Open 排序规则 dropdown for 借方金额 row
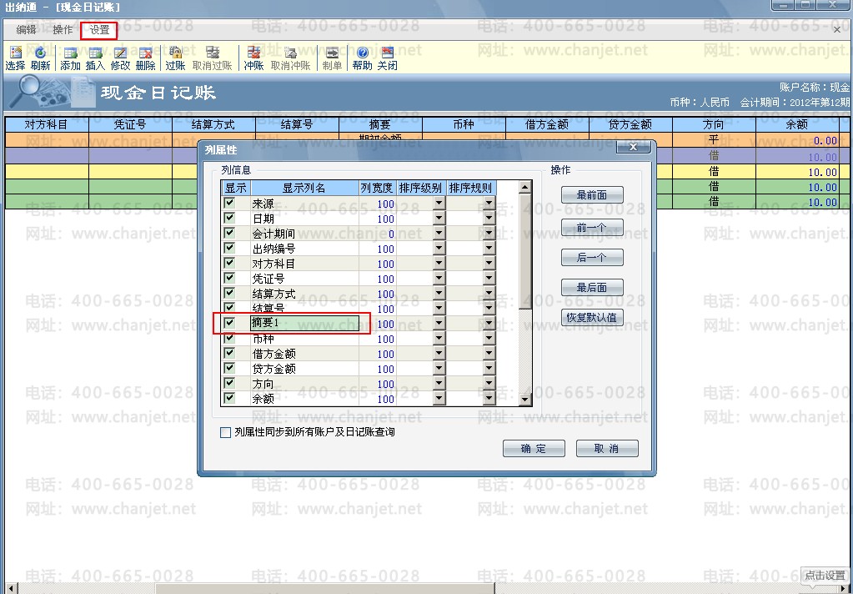 (x=489, y=354)
